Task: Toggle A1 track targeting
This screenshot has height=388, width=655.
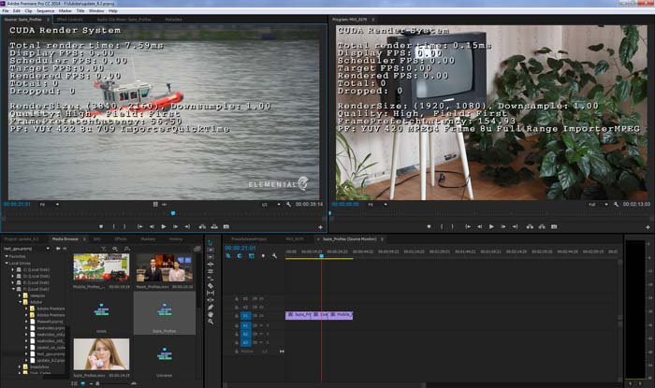Action: 245,325
